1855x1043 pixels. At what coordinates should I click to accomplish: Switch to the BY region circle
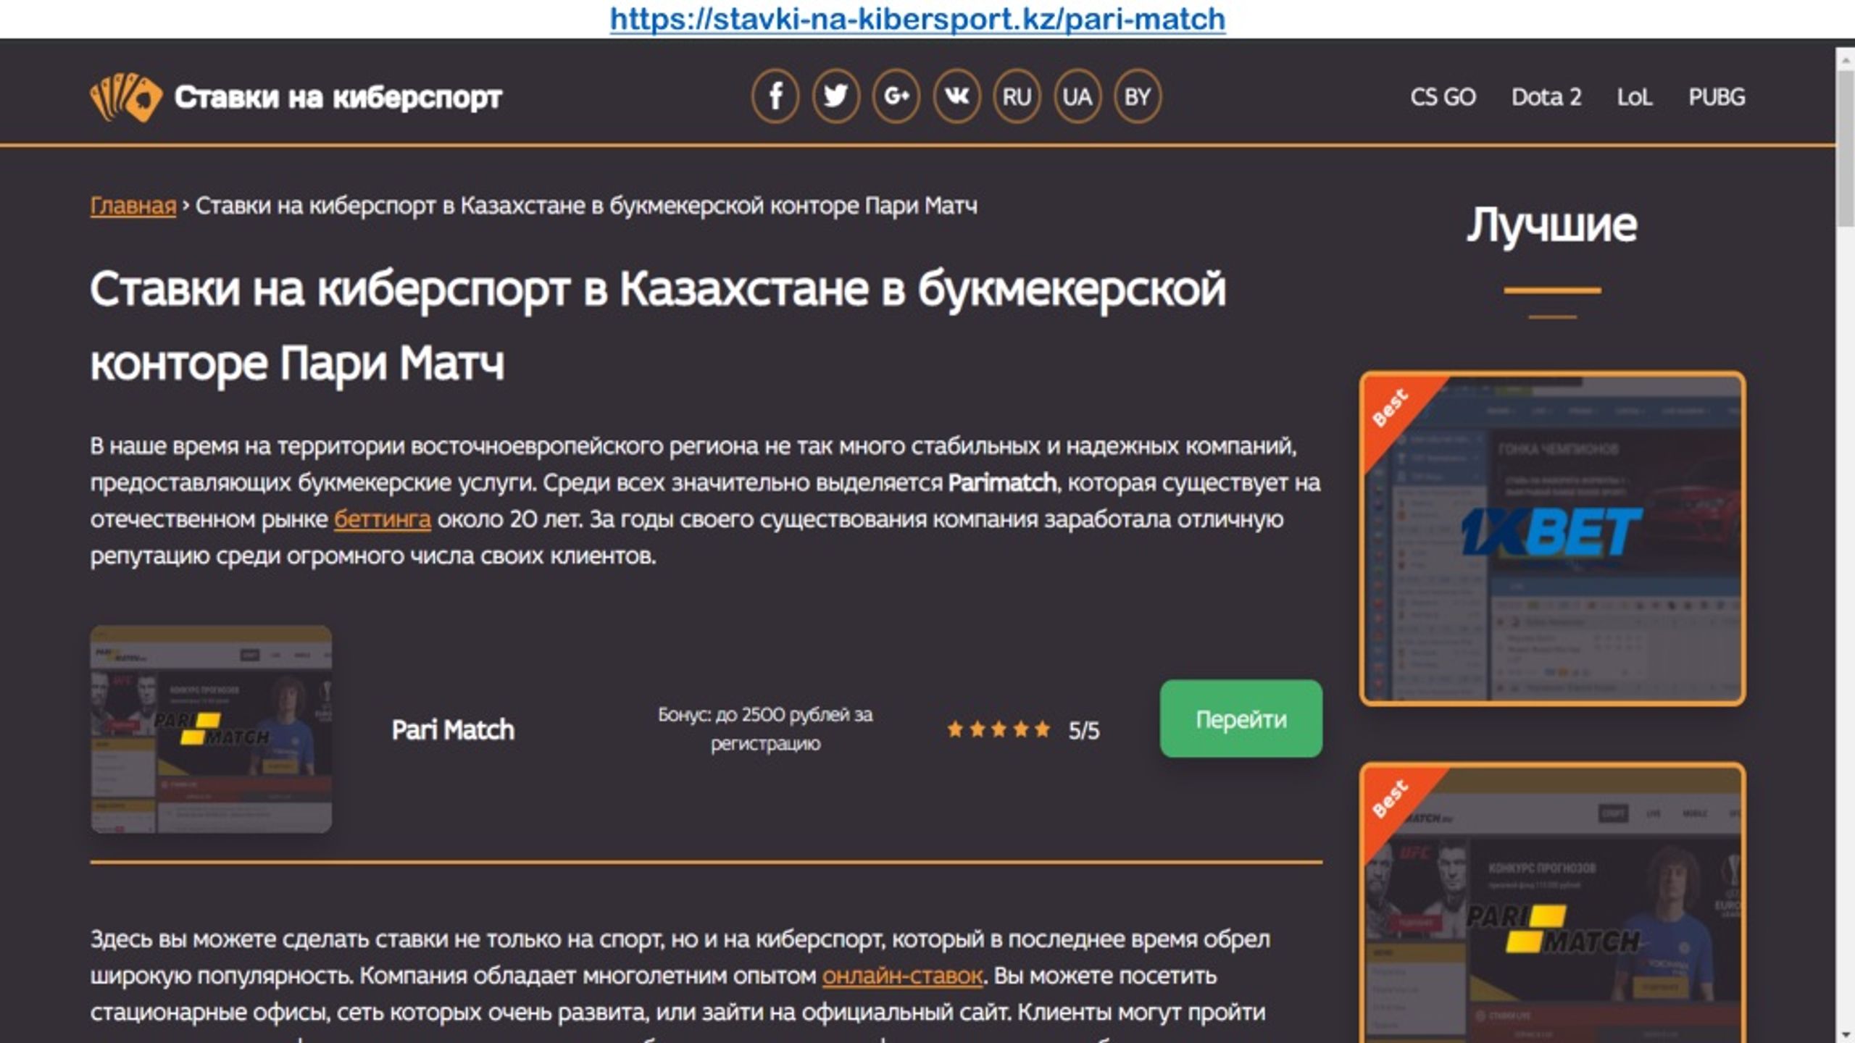(1137, 96)
